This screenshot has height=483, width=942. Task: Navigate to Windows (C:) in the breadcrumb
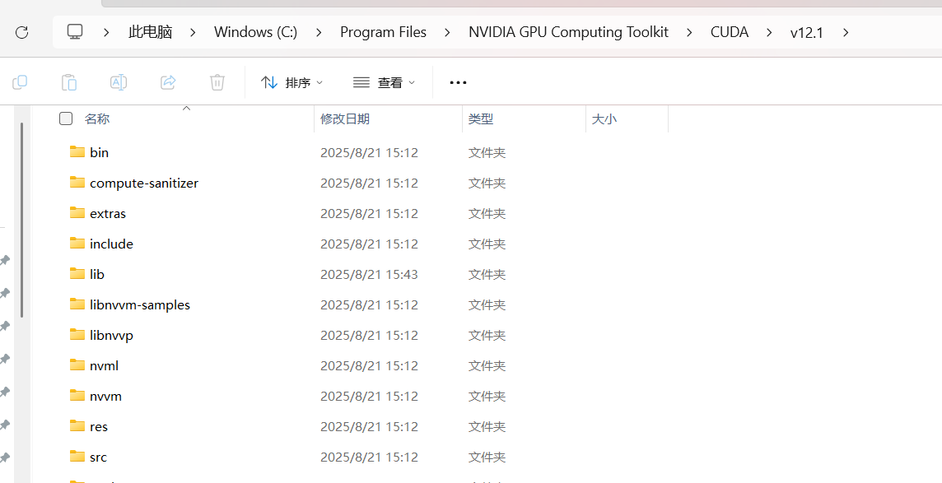[x=255, y=32]
